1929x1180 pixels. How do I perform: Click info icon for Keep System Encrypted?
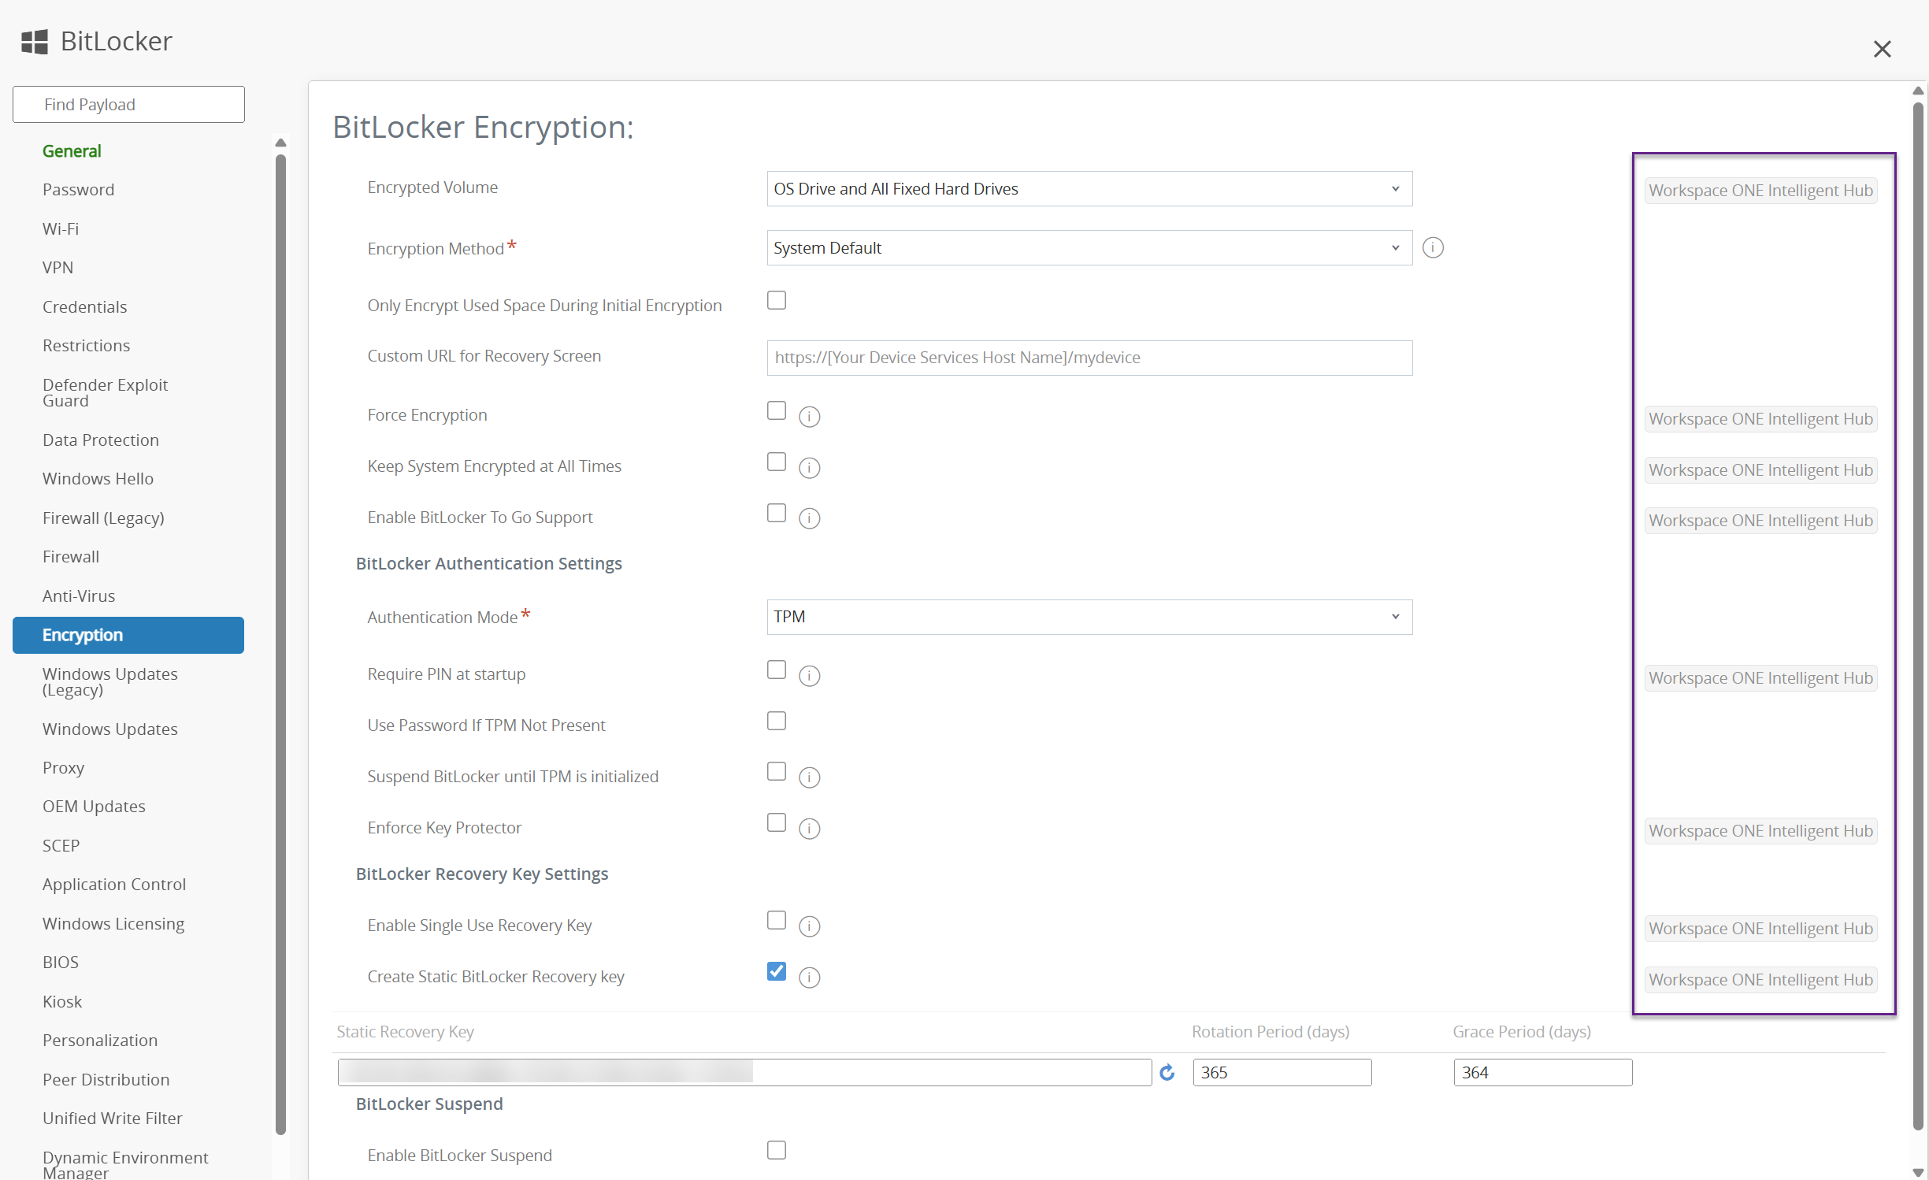coord(809,468)
